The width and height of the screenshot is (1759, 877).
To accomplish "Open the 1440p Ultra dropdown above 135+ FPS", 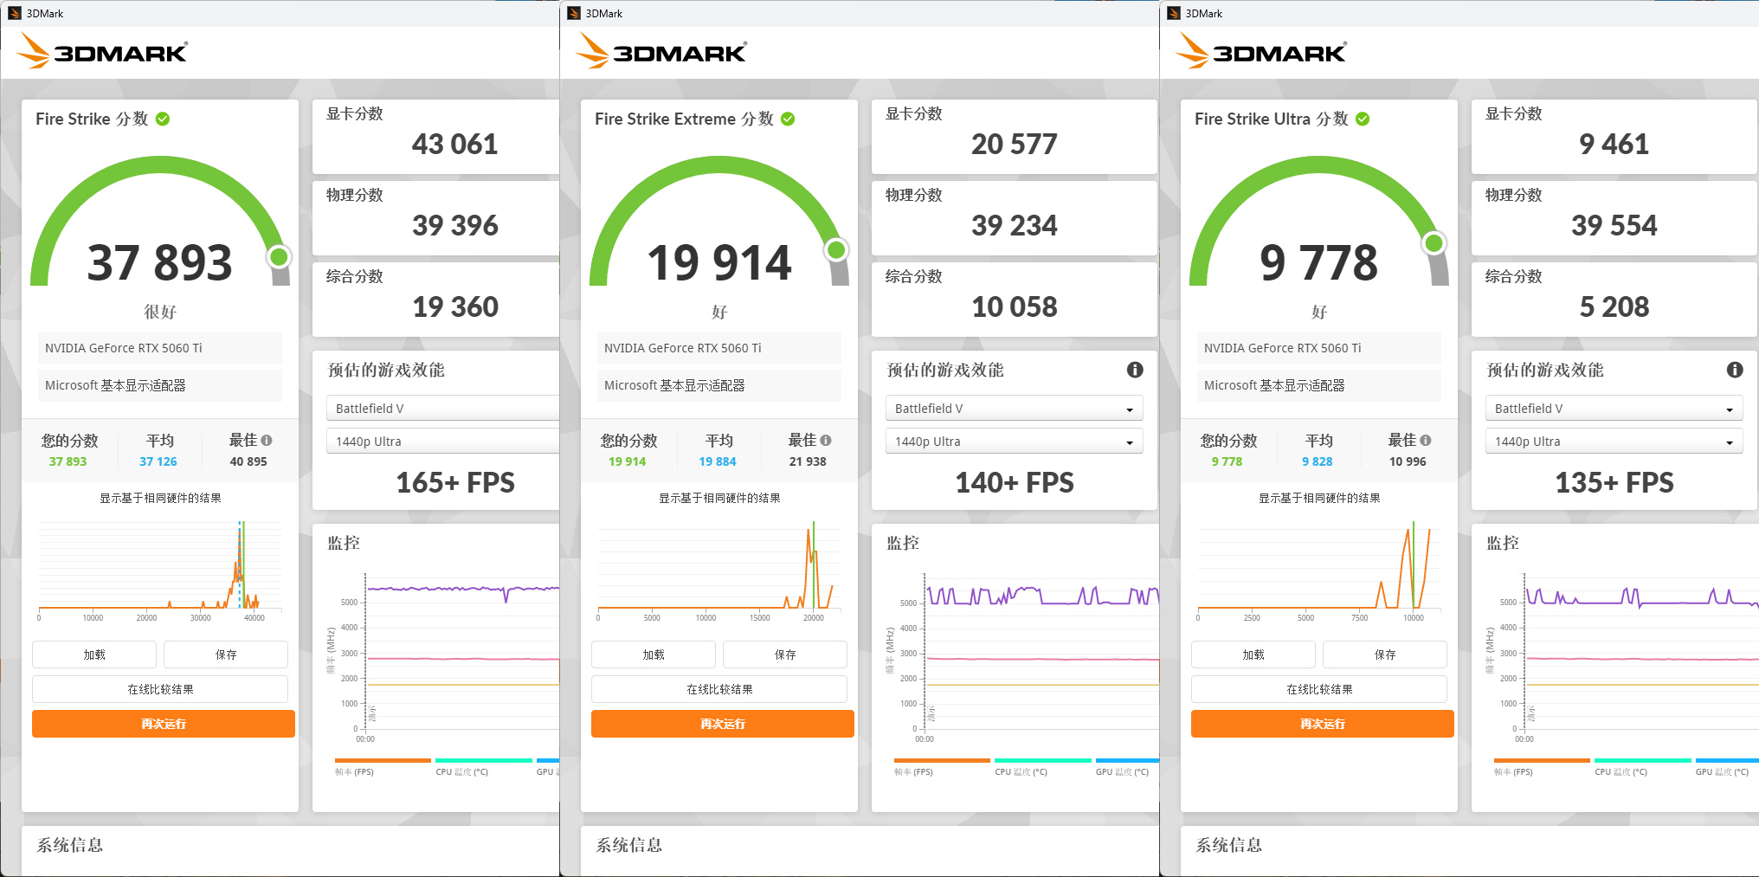I will 1614,441.
